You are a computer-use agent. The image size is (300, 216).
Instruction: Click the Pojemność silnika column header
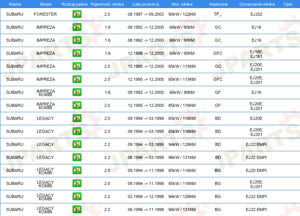click(x=107, y=4)
